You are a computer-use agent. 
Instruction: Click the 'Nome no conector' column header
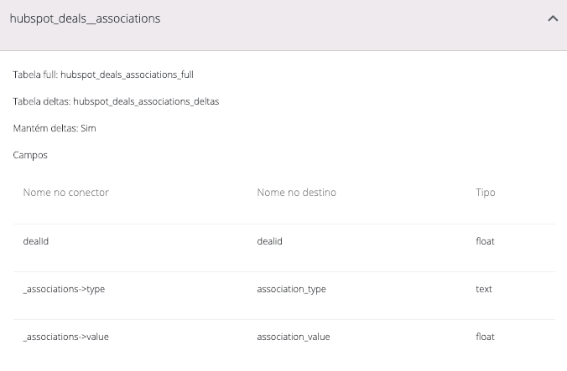66,193
